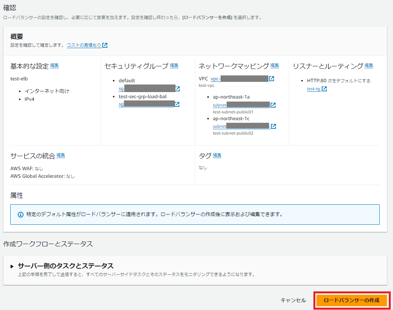
Task: Click the orange ロードバランサーの作成 button
Action: [x=351, y=301]
